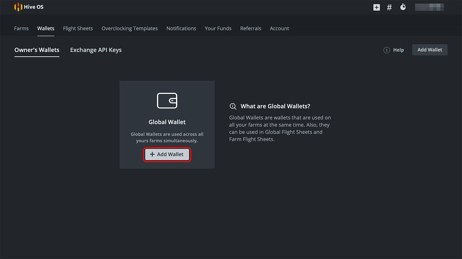Select the Owner's Wallets sub-tab
Viewport: 462px width, 259px height.
[37, 50]
